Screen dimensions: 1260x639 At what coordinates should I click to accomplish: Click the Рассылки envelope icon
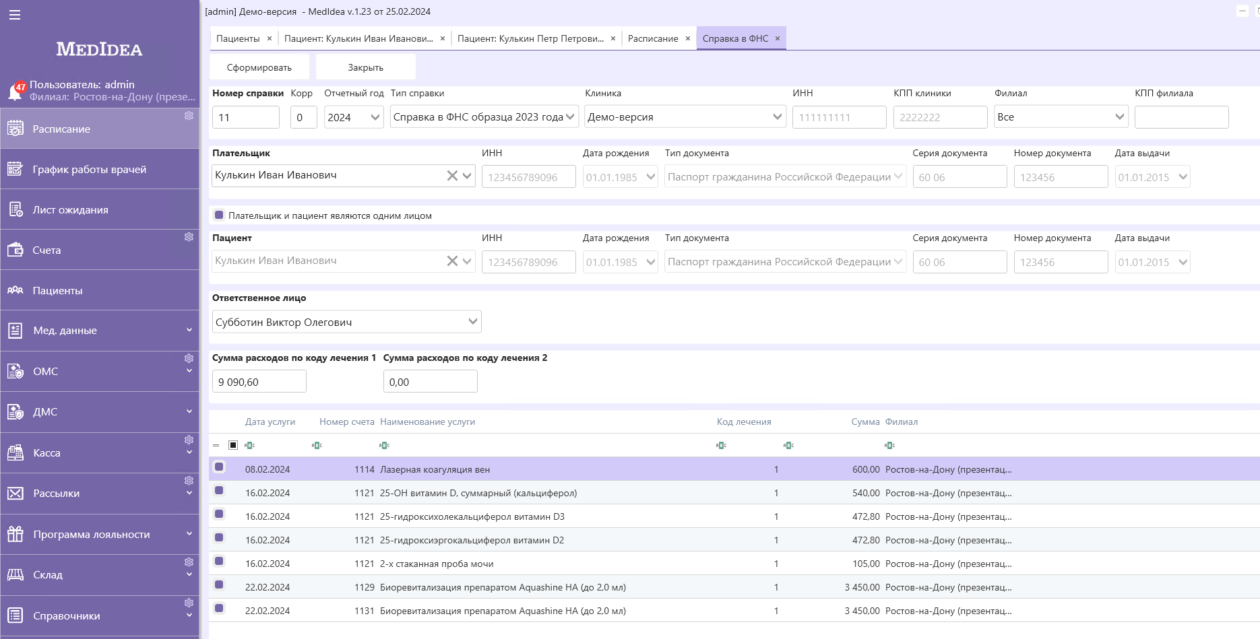[x=15, y=494]
